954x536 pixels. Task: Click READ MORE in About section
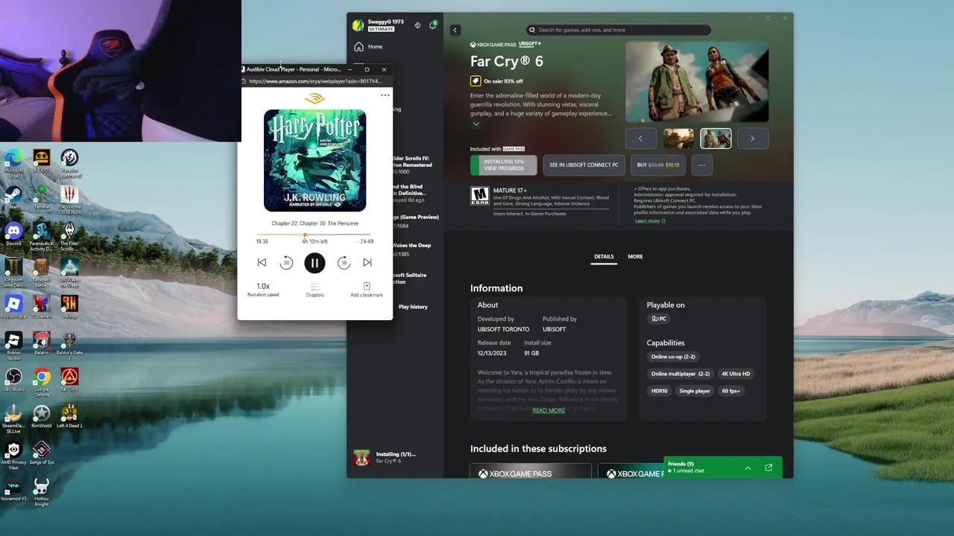[x=549, y=410]
